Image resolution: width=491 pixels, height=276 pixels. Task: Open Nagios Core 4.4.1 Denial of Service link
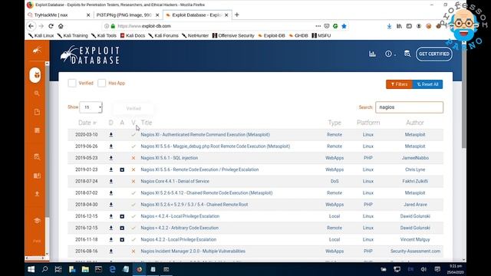tap(175, 181)
